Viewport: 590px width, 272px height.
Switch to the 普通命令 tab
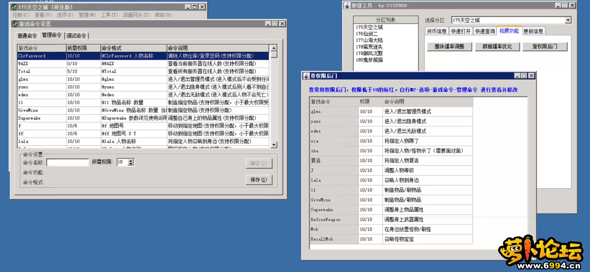click(27, 36)
